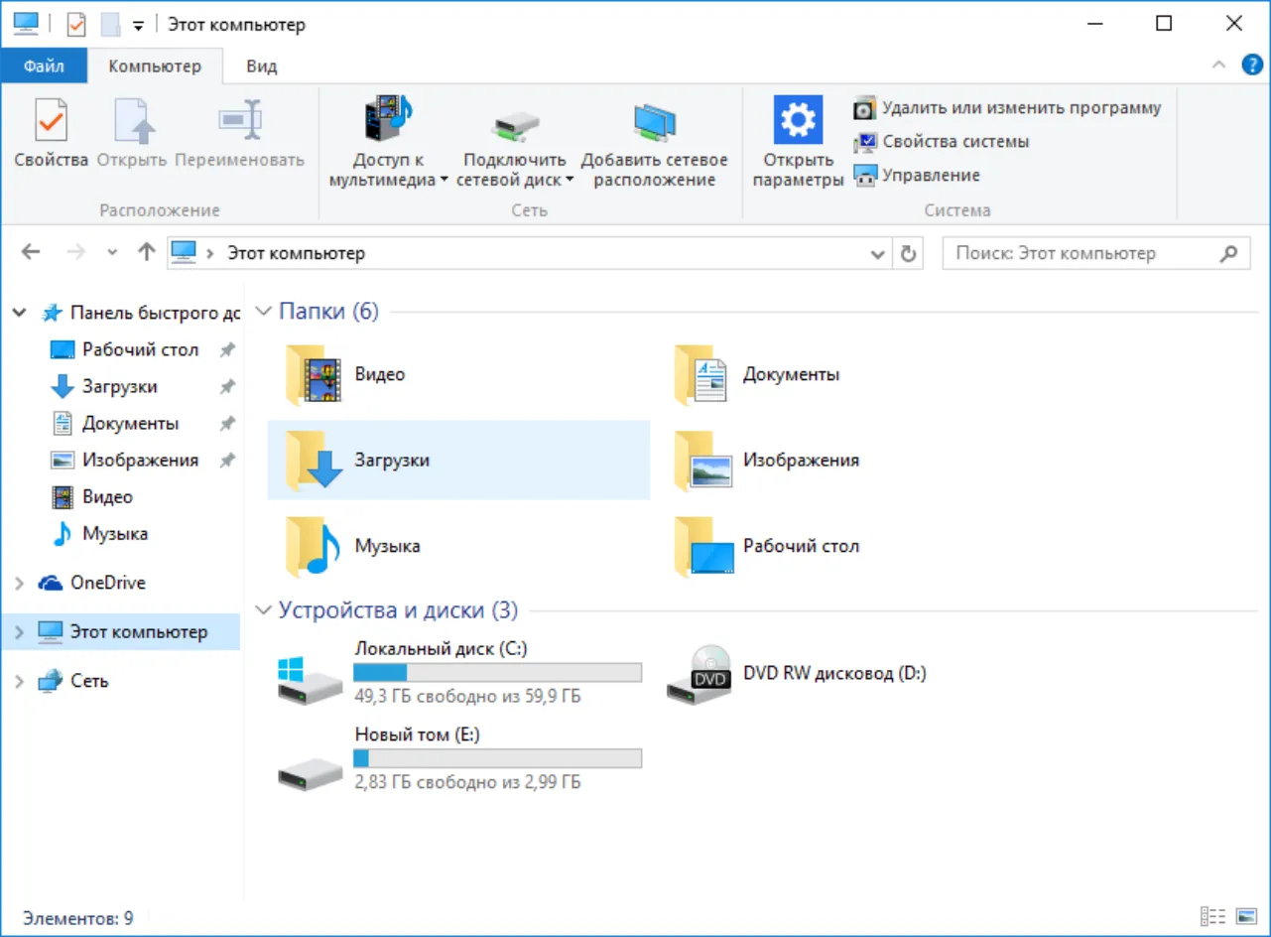Click the address bar path field
Viewport: 1271px width, 937px height.
(x=530, y=253)
